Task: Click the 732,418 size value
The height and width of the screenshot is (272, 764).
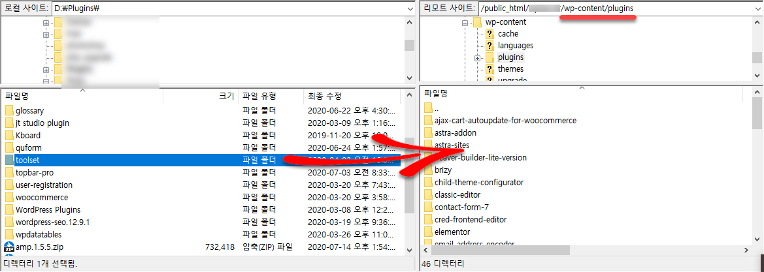Action: click(220, 247)
